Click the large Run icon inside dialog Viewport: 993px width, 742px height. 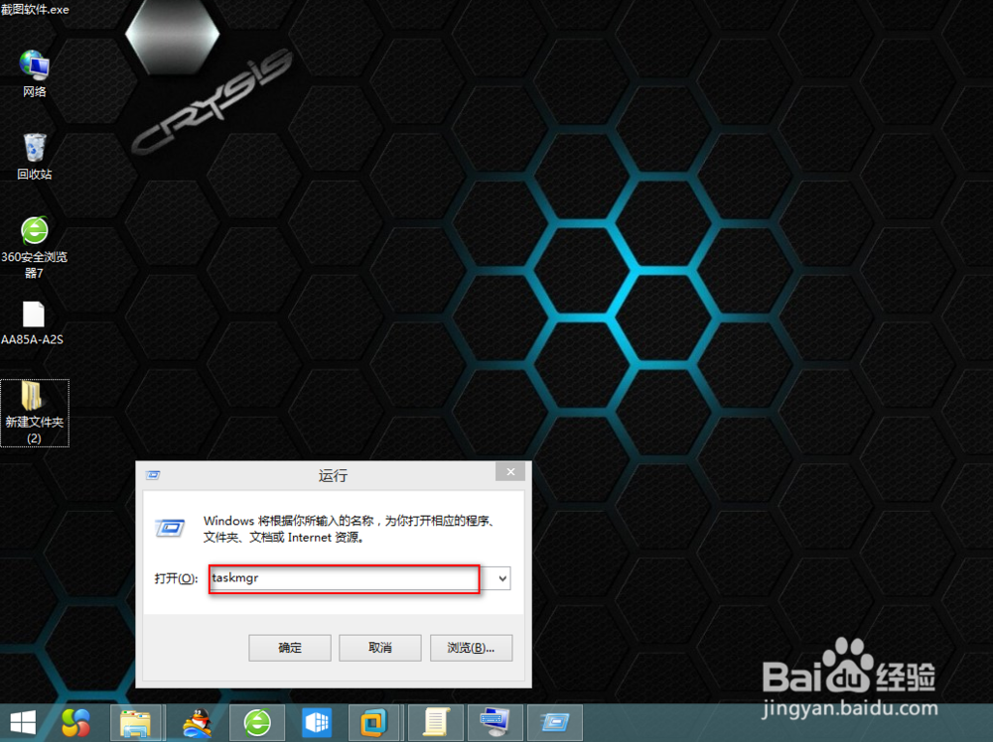coord(171,528)
